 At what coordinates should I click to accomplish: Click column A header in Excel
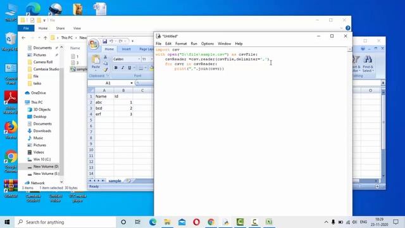pos(104,90)
